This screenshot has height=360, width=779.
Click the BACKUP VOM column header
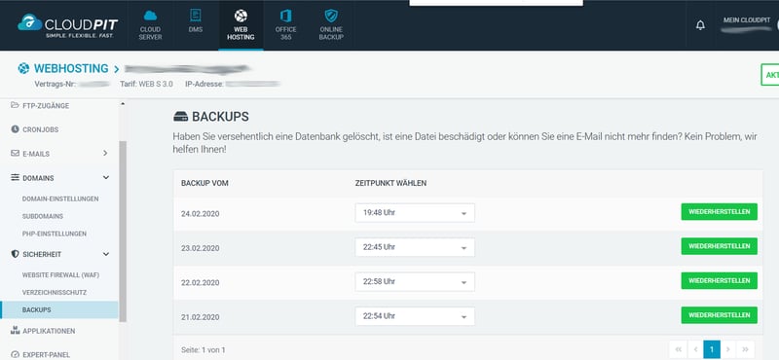click(204, 183)
